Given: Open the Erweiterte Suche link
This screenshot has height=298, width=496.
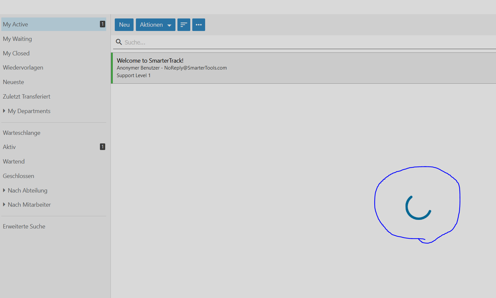Looking at the screenshot, I should tap(24, 226).
